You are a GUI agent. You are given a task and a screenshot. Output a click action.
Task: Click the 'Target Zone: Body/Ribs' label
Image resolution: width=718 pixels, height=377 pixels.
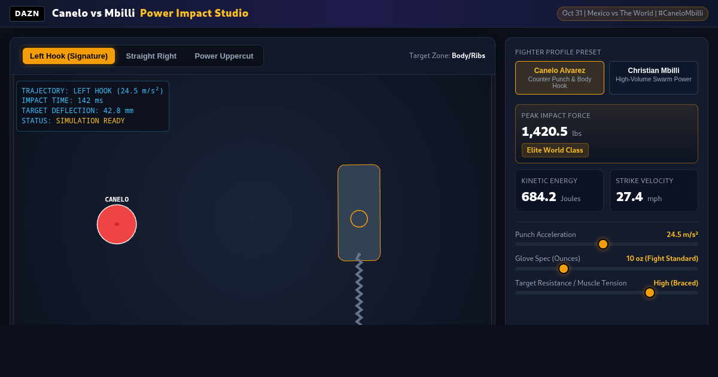447,56
